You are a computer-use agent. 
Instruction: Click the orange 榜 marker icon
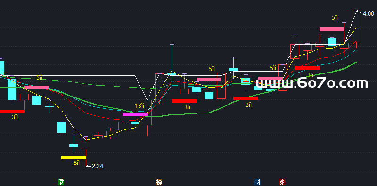[159, 182]
